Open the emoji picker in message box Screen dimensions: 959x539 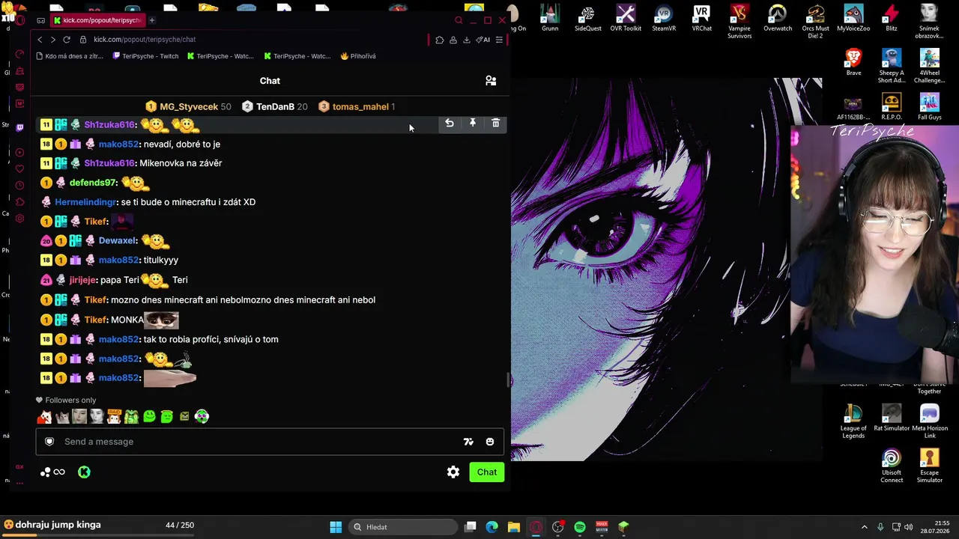pos(490,442)
